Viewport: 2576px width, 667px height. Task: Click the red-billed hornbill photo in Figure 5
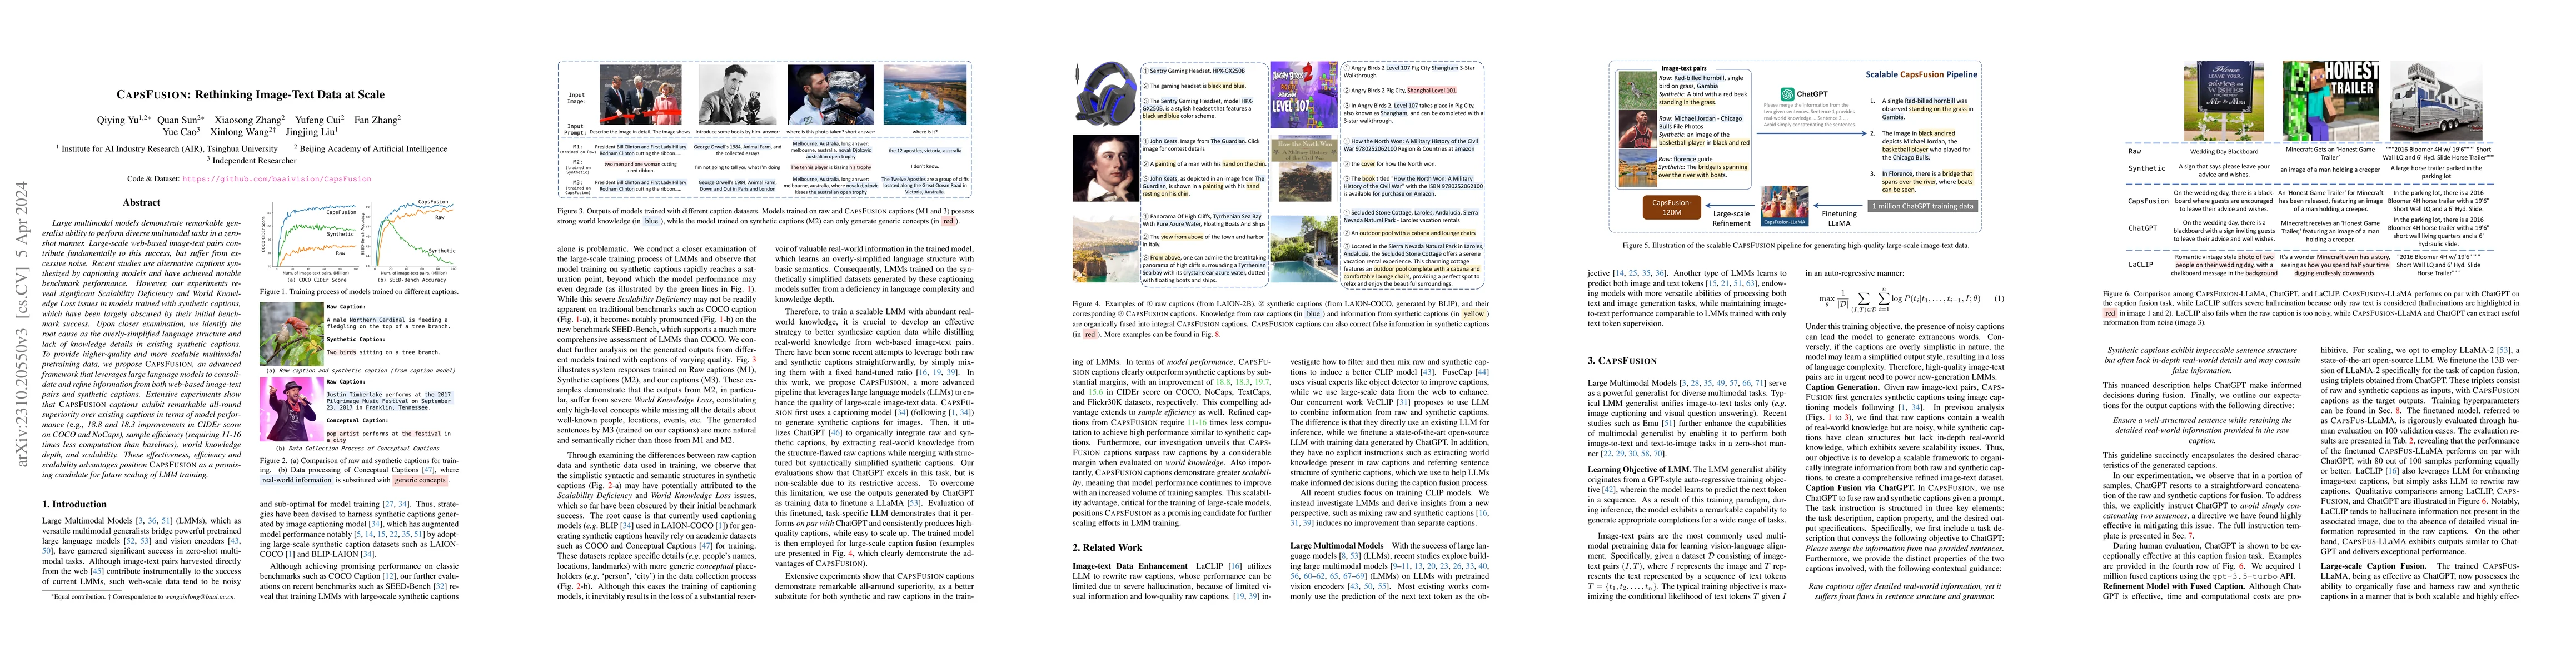[x=1637, y=90]
